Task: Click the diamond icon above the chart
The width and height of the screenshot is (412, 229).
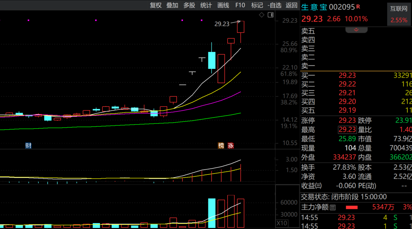Action: [261, 15]
